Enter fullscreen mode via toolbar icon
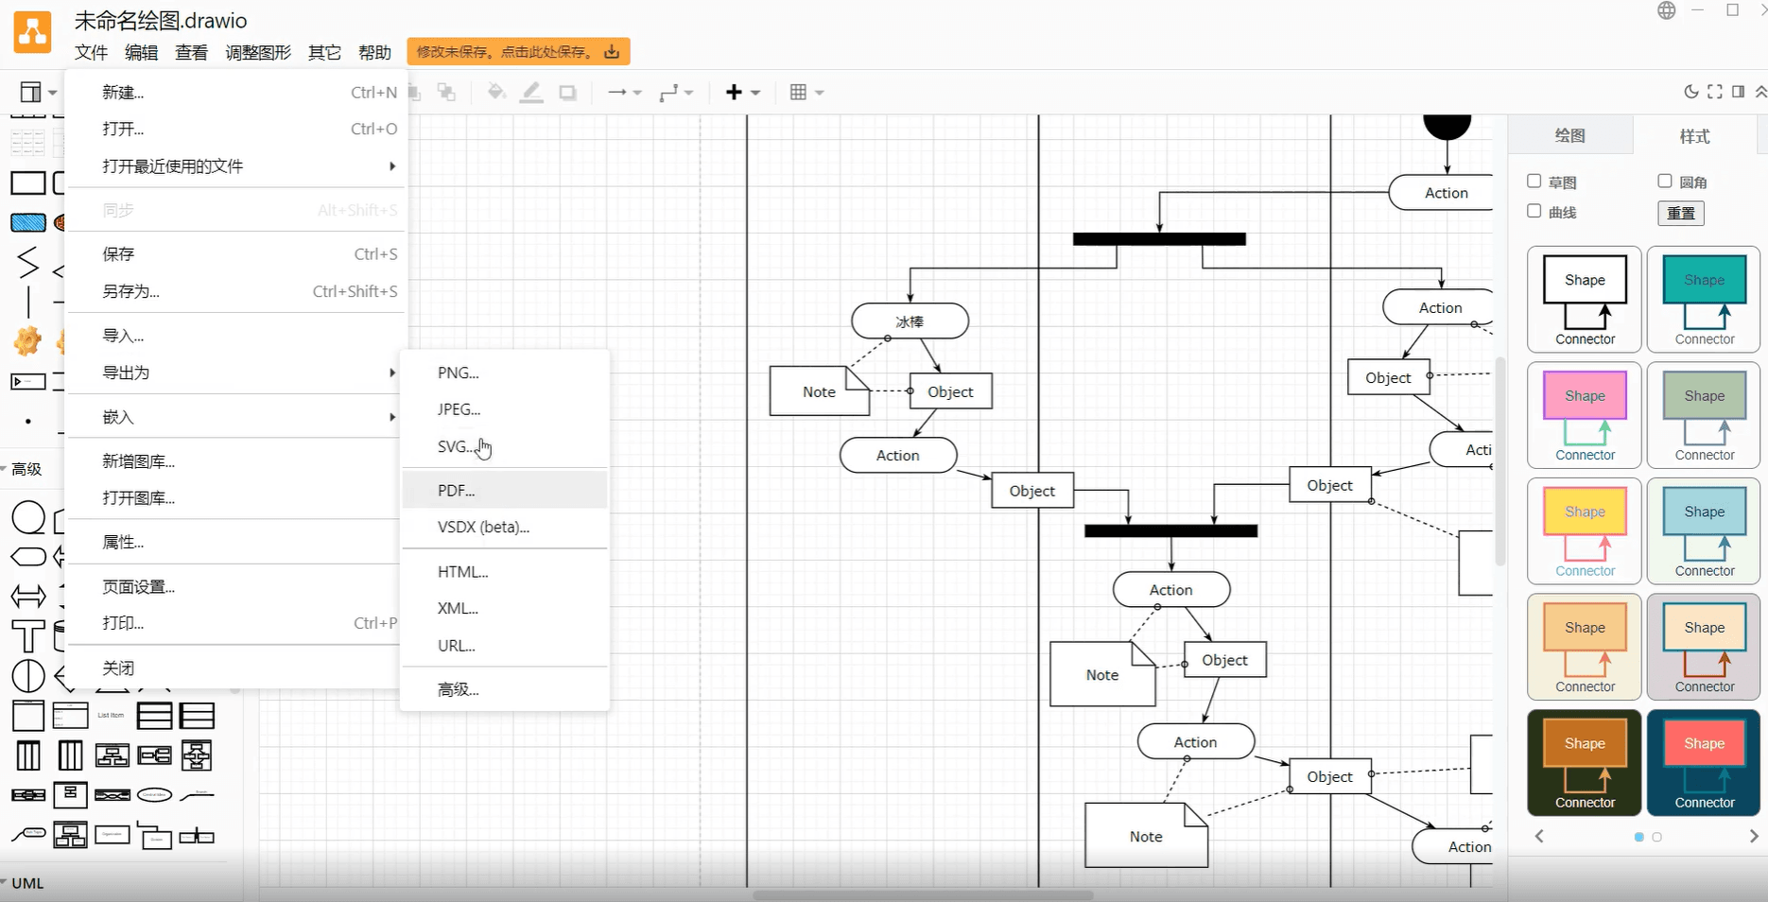 pos(1714,92)
